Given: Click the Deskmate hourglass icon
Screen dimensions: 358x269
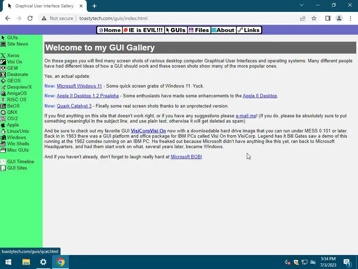Looking at the screenshot, I should 3,74.
